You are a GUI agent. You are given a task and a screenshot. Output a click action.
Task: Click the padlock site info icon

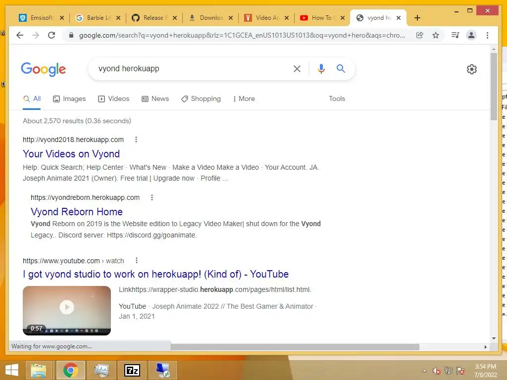tap(71, 35)
